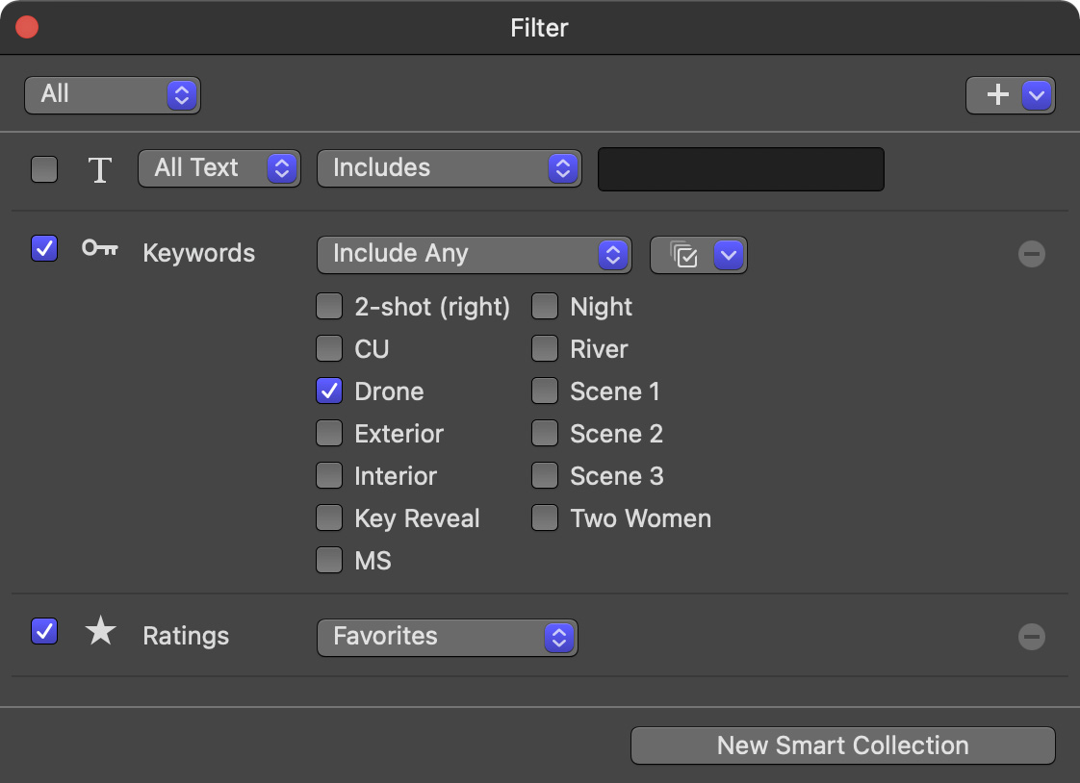Check the Interior keyword
The height and width of the screenshot is (783, 1080).
click(x=329, y=475)
